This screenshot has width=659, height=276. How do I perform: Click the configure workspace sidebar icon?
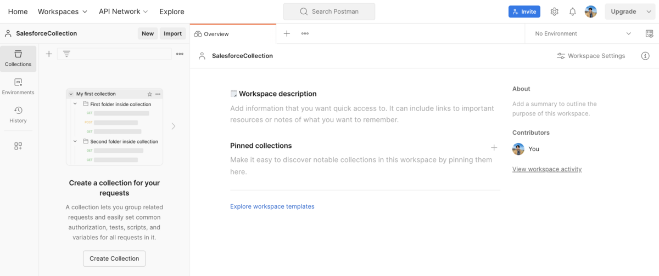tap(18, 146)
